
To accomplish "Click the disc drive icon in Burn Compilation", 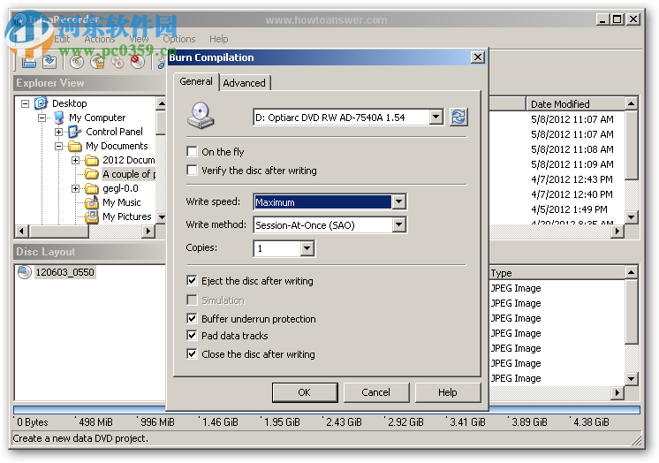I will pyautogui.click(x=201, y=115).
